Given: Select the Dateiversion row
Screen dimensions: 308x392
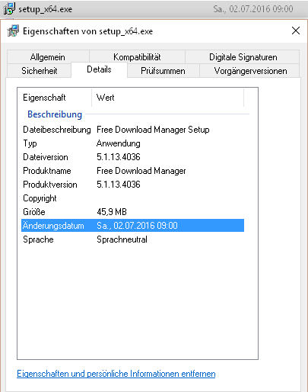Looking at the screenshot, I should pyautogui.click(x=132, y=157).
